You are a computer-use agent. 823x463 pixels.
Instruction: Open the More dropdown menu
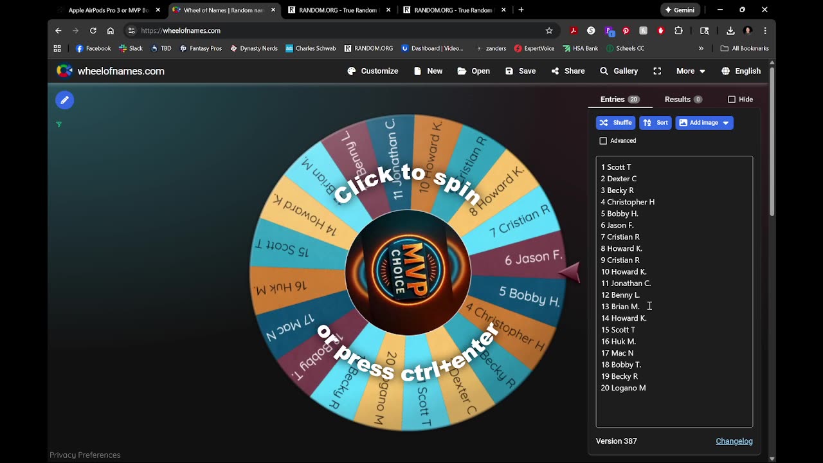tap(691, 71)
